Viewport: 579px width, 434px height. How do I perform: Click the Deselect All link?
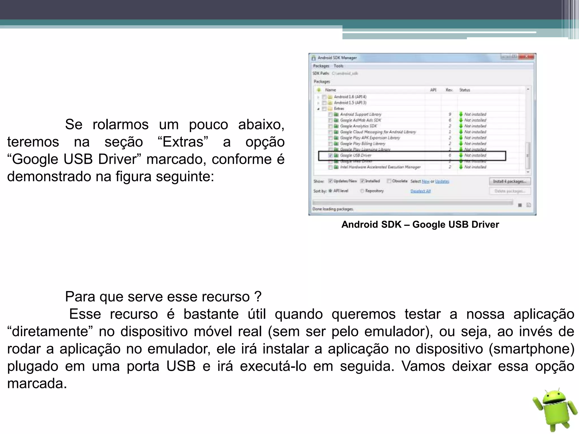(420, 191)
